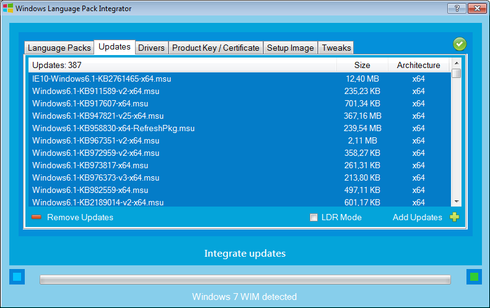Select Windows6.1-KB958830-x64-RefreshPkg.msu row
Image resolution: width=490 pixels, height=308 pixels.
(240, 128)
